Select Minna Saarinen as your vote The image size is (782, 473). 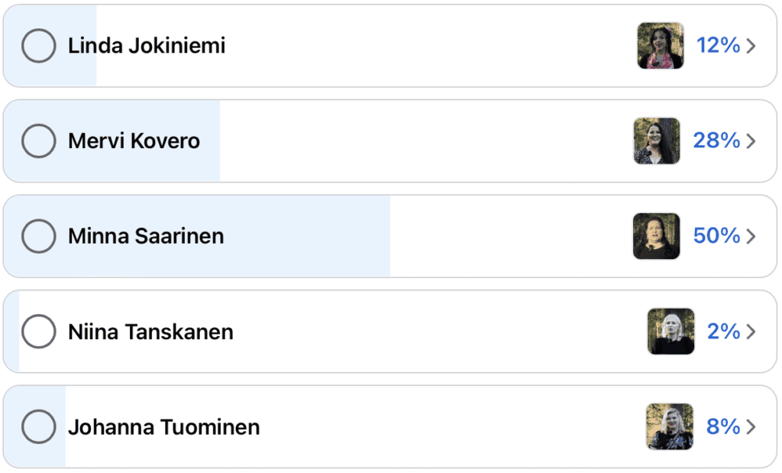(x=38, y=236)
